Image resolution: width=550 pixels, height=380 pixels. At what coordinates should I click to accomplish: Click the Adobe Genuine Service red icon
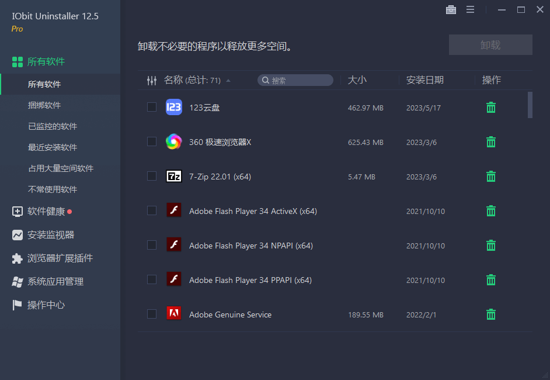(173, 313)
